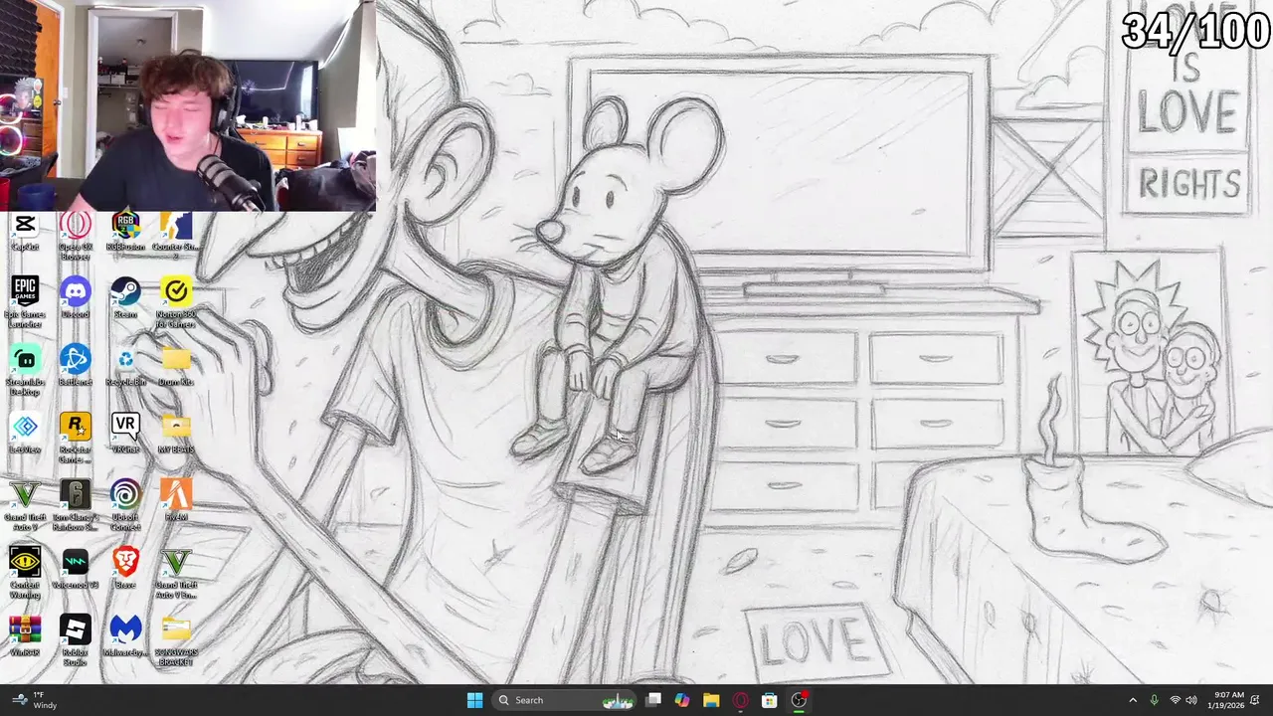This screenshot has height=716, width=1273.
Task: Open the Grand Theft Auto V Enhanced desktop shortcut
Action: [176, 573]
